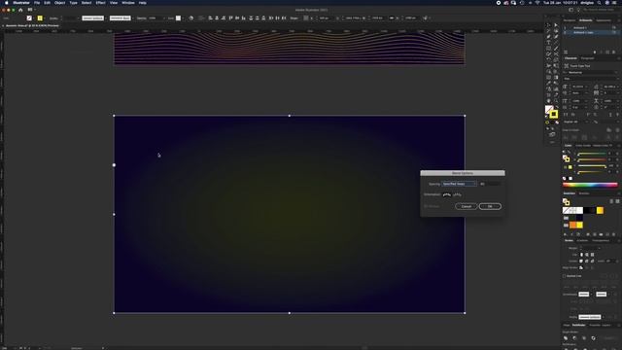Click OK in Blend Options dialog
Image resolution: width=622 pixels, height=350 pixels.
490,206
